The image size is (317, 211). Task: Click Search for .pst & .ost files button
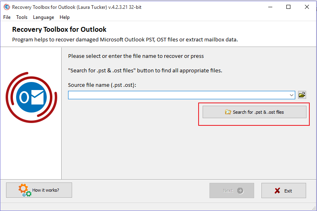[254, 112]
